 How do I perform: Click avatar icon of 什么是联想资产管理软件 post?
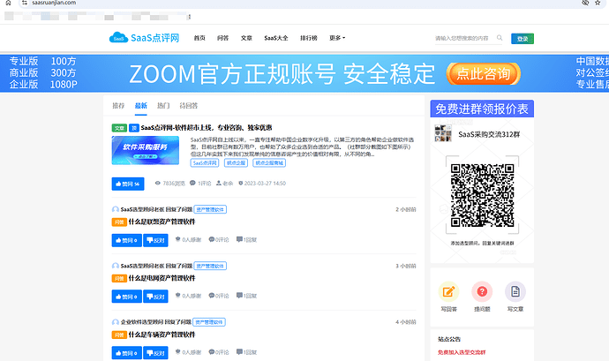click(116, 209)
